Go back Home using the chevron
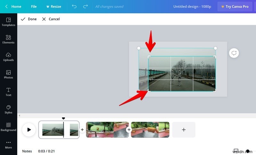 [6, 6]
